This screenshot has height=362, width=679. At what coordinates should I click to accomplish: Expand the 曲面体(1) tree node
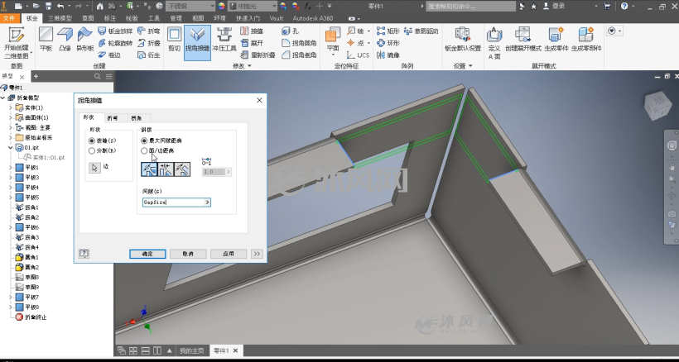tap(11, 117)
